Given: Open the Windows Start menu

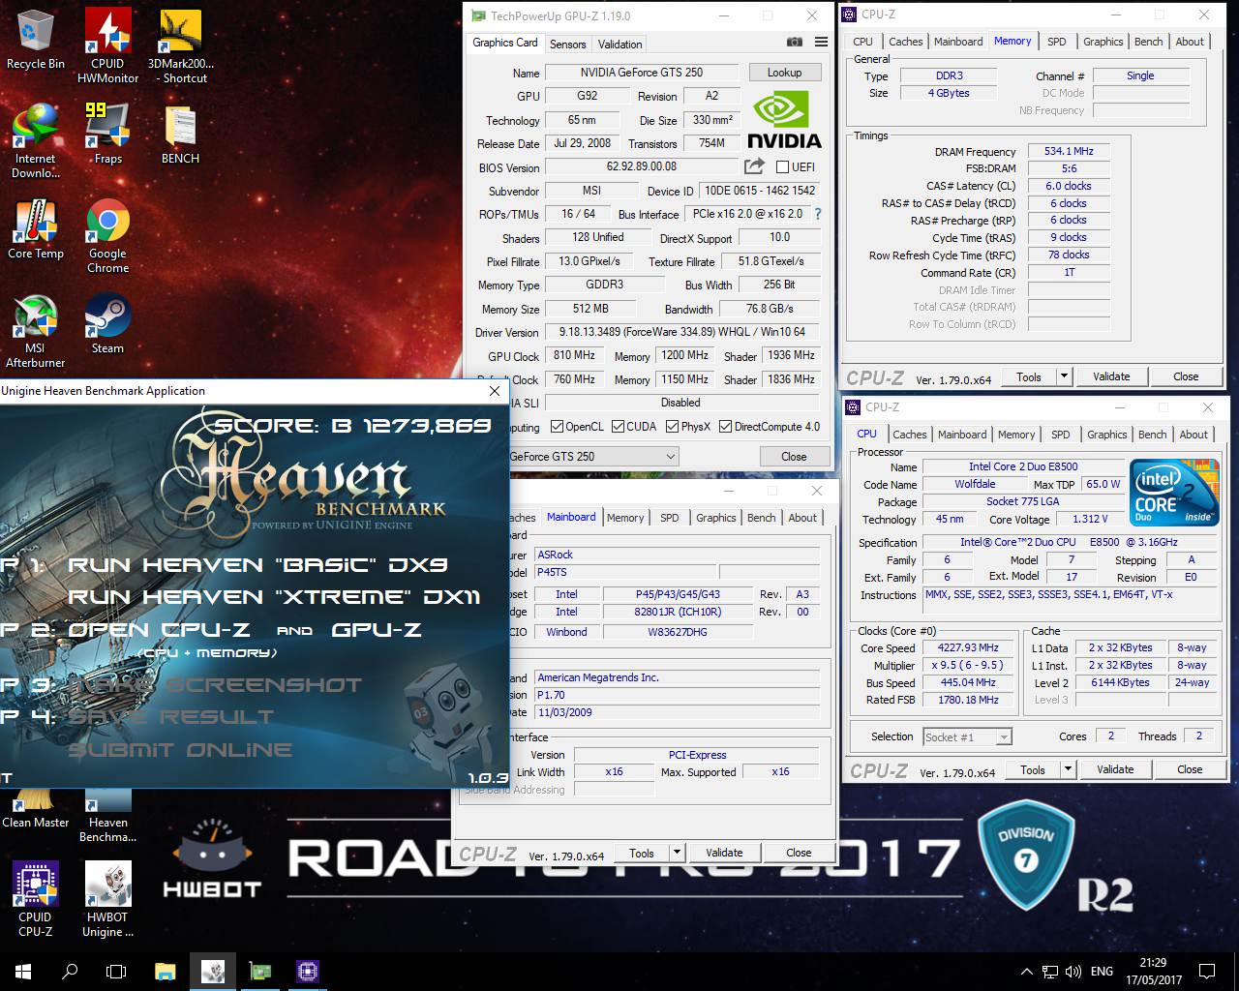Looking at the screenshot, I should 23,971.
